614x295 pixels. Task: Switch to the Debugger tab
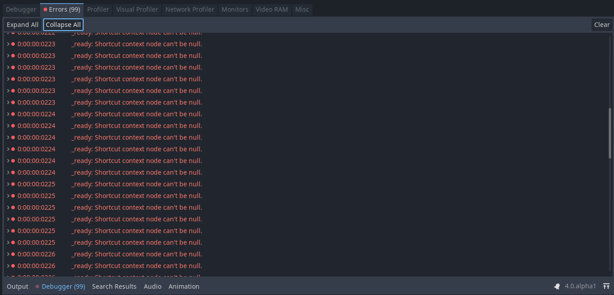point(21,9)
